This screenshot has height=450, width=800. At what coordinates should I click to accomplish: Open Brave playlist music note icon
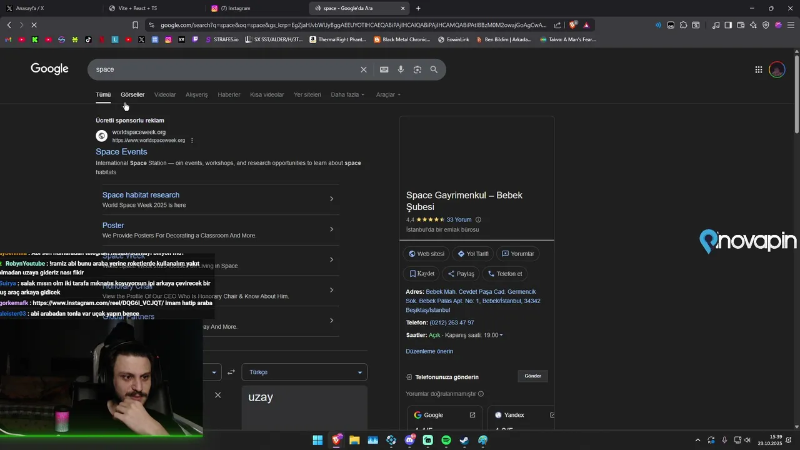[x=716, y=25]
